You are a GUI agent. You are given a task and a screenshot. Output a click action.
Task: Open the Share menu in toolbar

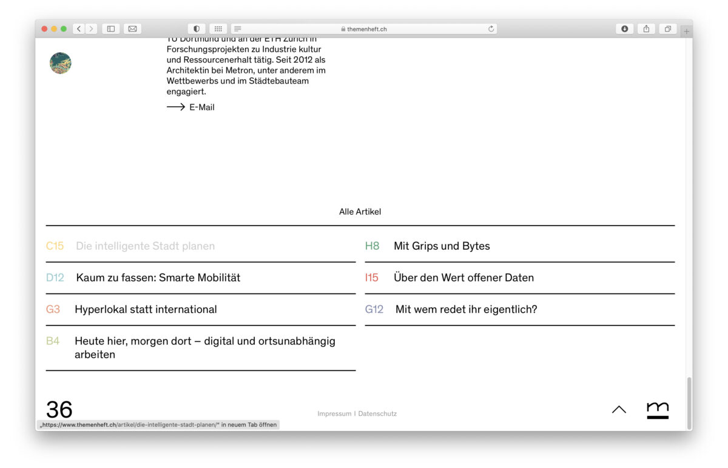(646, 28)
